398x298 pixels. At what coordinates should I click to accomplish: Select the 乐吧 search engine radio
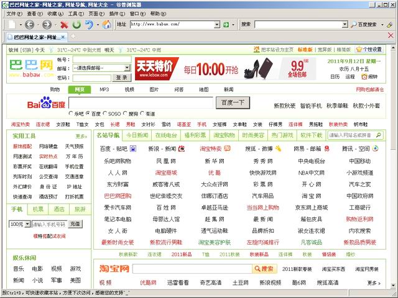click(x=71, y=114)
